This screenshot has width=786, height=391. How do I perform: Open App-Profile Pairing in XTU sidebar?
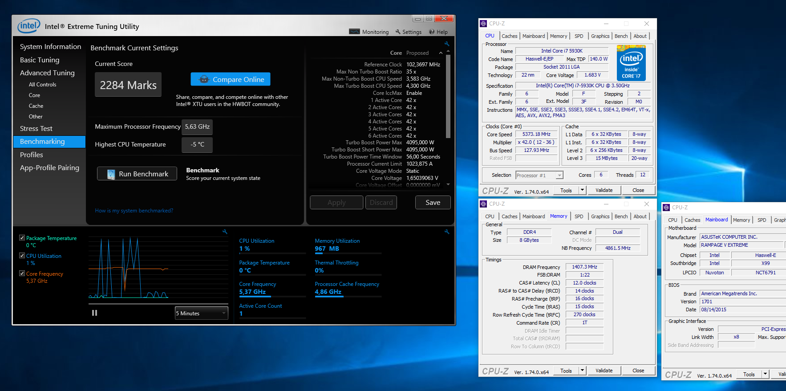click(x=49, y=167)
